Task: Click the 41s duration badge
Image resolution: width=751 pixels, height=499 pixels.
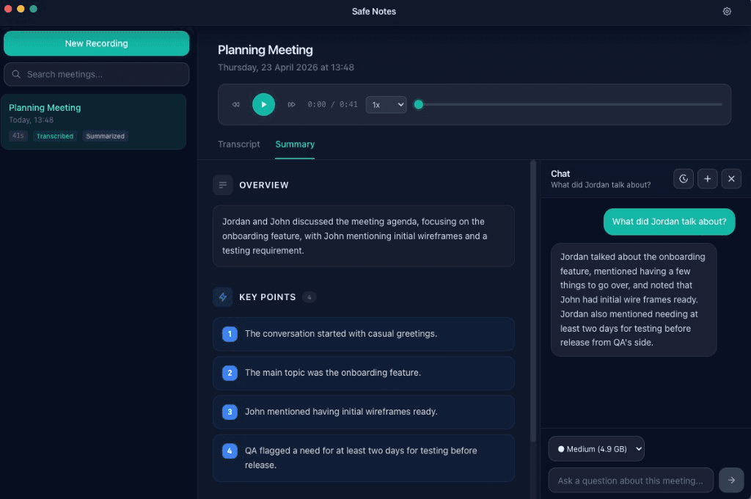Action: point(18,136)
